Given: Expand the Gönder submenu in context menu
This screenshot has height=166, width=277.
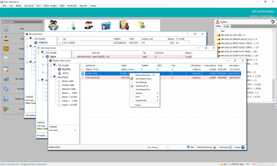Looking at the screenshot, I should pyautogui.click(x=144, y=93).
